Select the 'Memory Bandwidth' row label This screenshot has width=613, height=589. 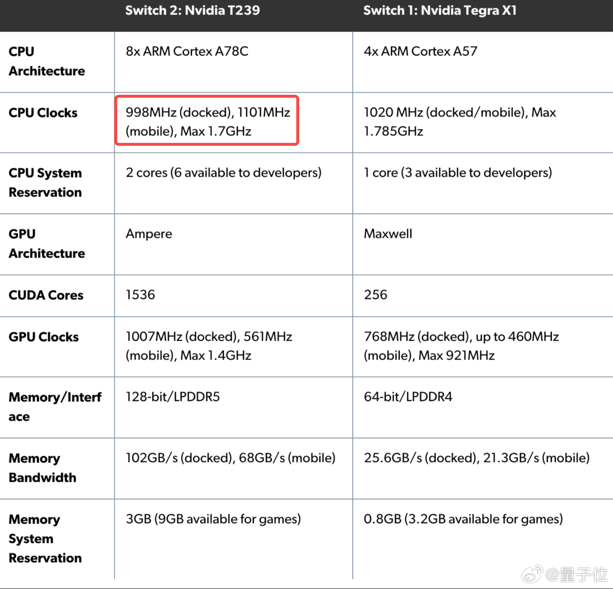43,468
